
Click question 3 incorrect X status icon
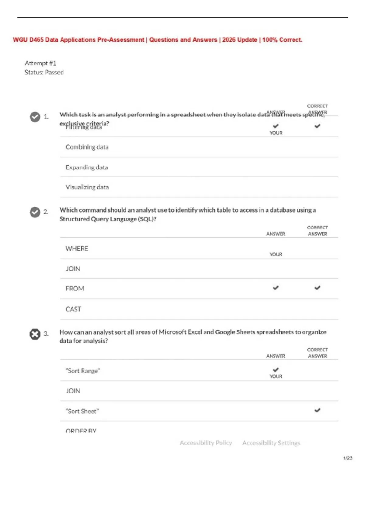[35, 334]
